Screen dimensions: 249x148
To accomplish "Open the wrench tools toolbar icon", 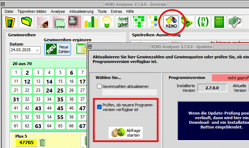I will [235, 22].
